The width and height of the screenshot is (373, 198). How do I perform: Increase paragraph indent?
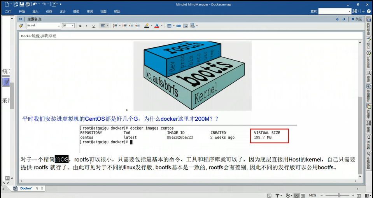point(138,26)
